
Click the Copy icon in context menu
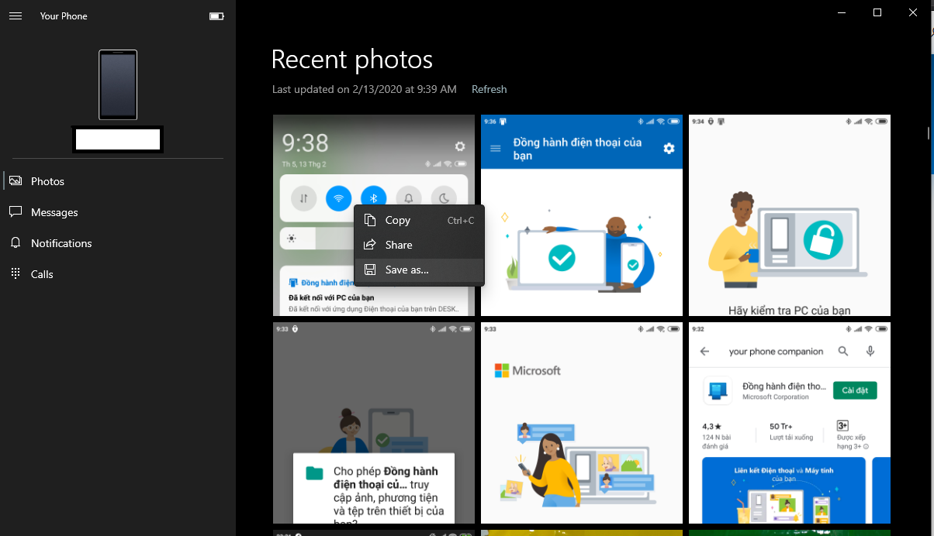[x=370, y=220]
